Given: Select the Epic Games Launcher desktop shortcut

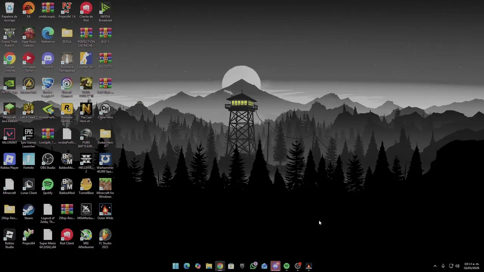Looking at the screenshot, I should (x=29, y=138).
